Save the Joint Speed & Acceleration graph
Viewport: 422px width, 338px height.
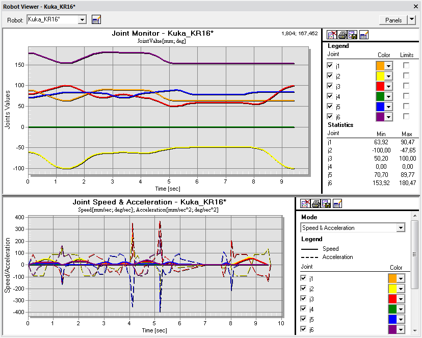[326, 204]
